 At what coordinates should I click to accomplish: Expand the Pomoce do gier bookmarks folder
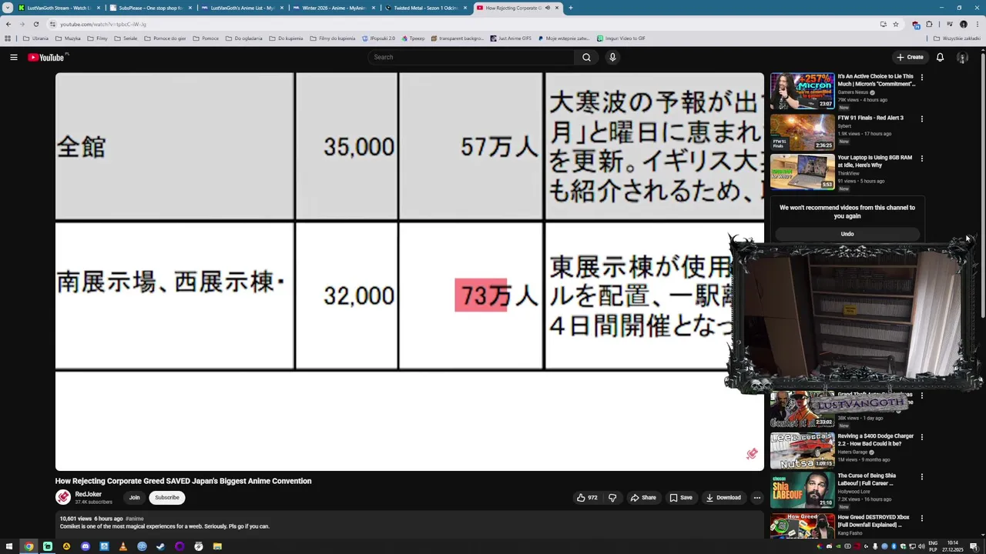165,38
